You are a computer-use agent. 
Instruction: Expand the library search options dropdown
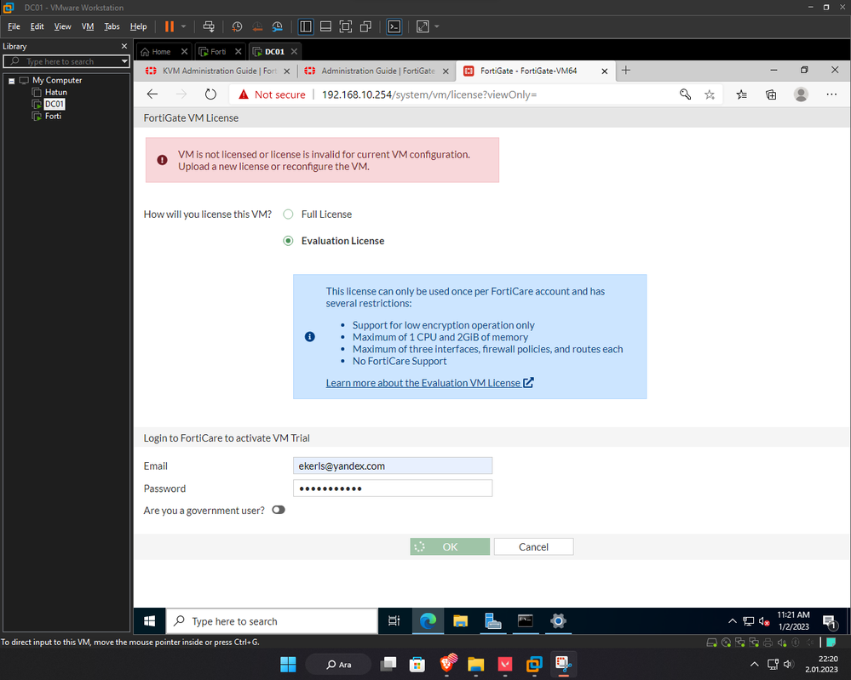124,61
